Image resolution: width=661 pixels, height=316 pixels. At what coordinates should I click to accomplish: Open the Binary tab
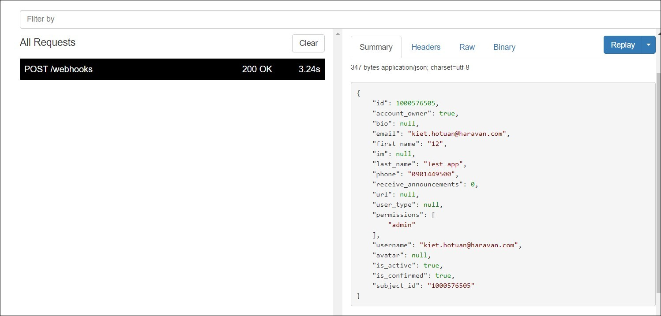pyautogui.click(x=504, y=47)
